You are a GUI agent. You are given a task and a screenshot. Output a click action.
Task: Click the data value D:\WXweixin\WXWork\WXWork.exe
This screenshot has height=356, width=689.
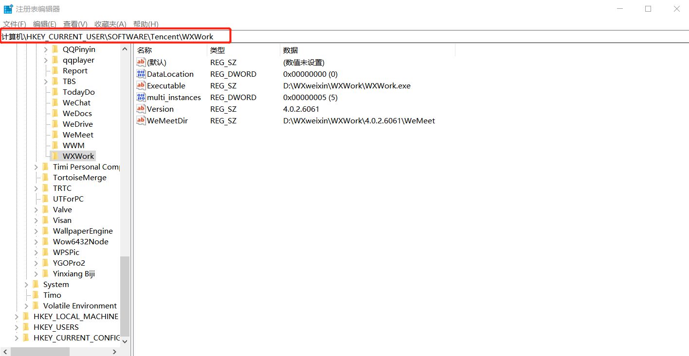point(347,85)
